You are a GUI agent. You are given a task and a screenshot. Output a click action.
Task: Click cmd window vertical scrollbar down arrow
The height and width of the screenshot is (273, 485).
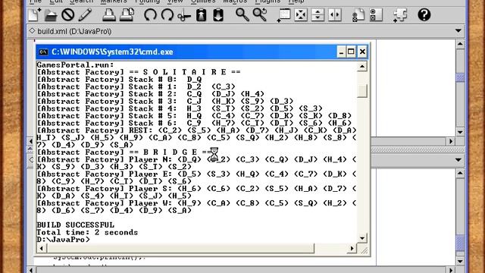click(362, 238)
